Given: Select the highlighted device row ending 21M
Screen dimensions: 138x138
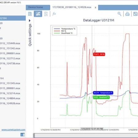Looking at the screenshot, I should pyautogui.click(x=13, y=18).
